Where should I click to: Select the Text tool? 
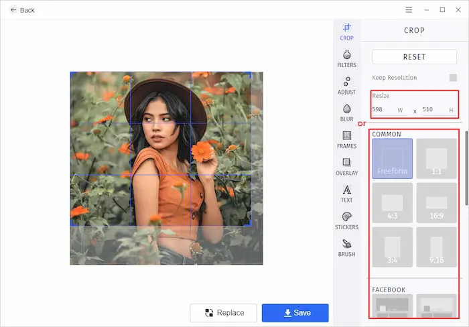coord(346,194)
